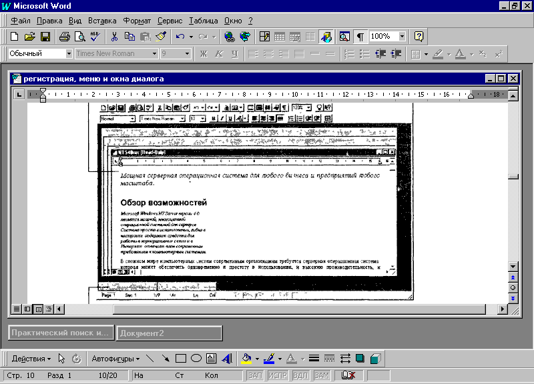Center the paragraph text

pos(268,54)
